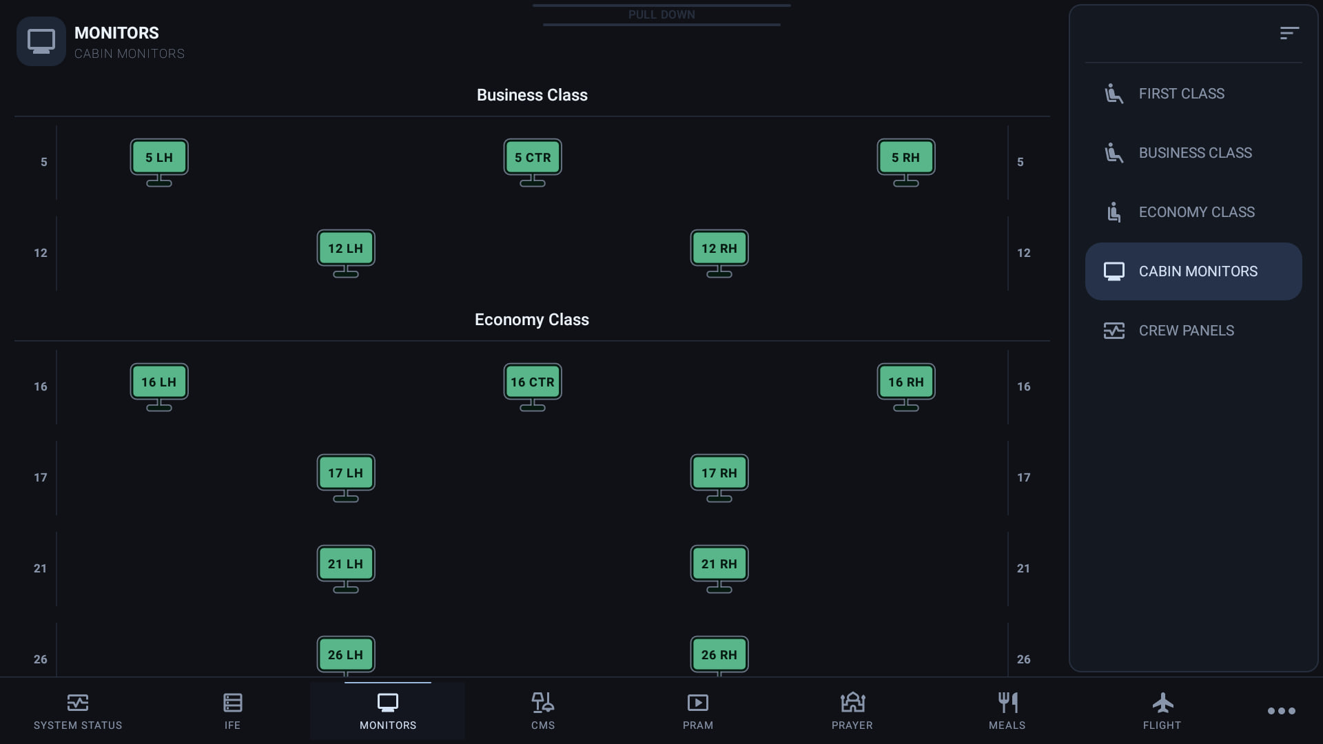Select the 26 LH monitor icon
1323x744 pixels.
click(346, 655)
